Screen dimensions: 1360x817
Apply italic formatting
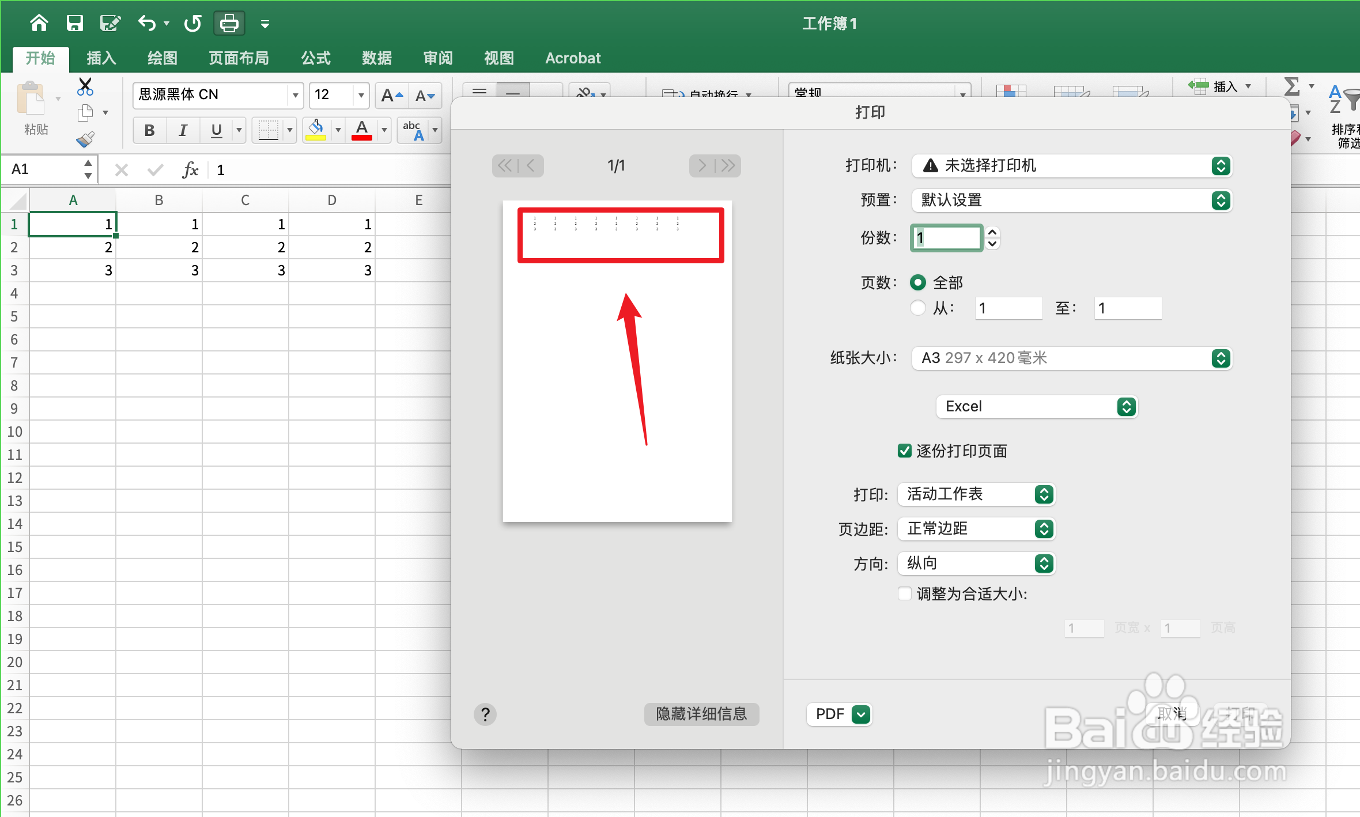pyautogui.click(x=182, y=130)
